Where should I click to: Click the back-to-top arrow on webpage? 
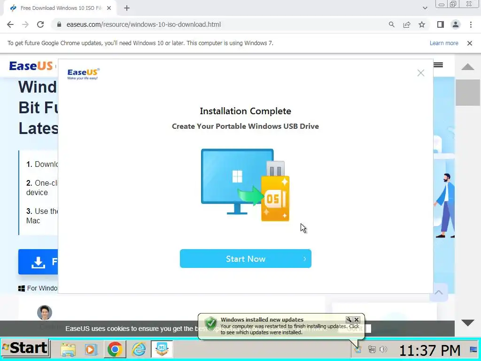[x=439, y=292]
